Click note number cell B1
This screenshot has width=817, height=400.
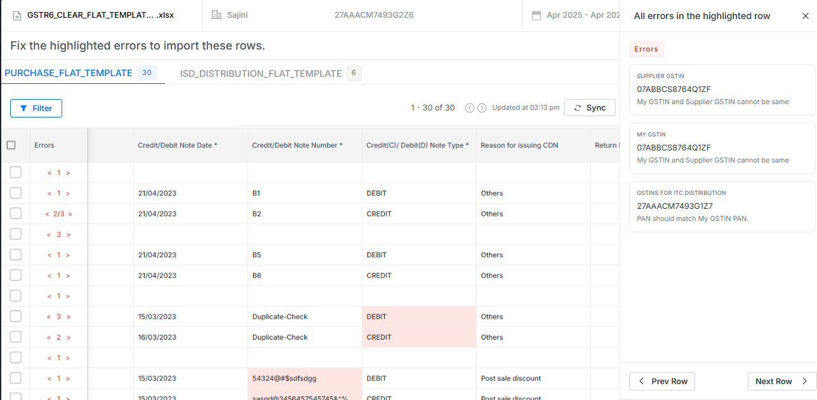(305, 194)
